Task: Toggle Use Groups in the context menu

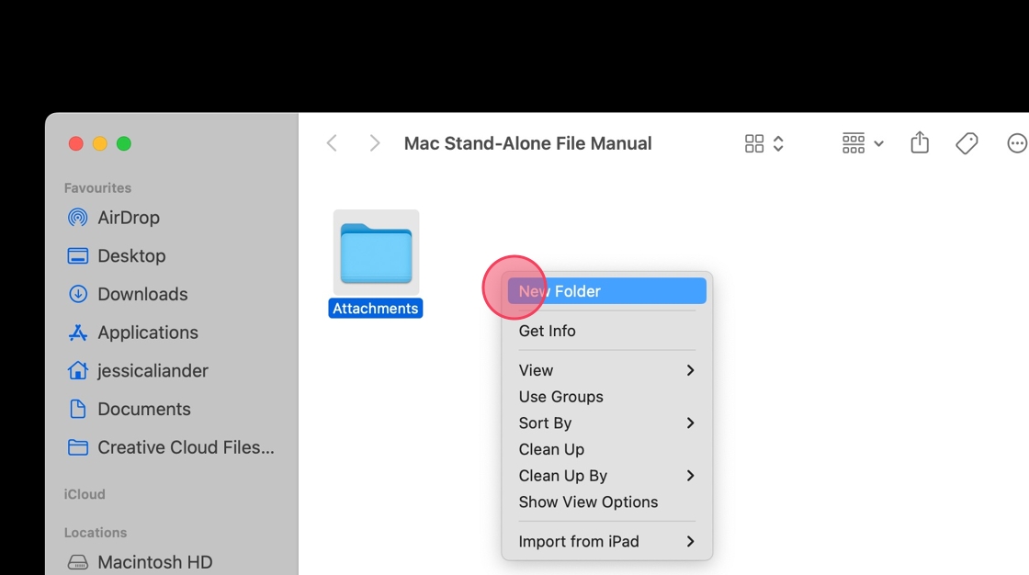Action: pyautogui.click(x=560, y=397)
